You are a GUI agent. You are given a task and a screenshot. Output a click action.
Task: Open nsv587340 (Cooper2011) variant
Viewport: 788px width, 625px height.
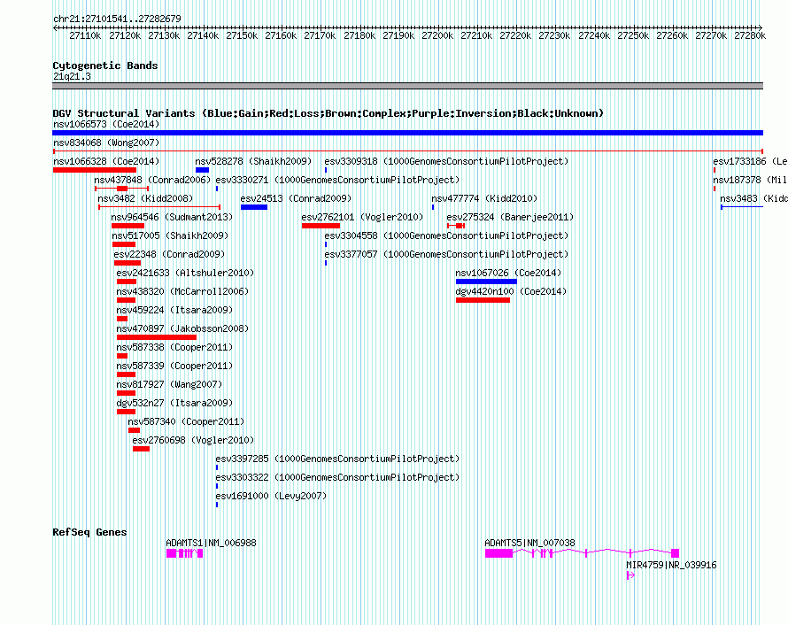pyautogui.click(x=186, y=421)
